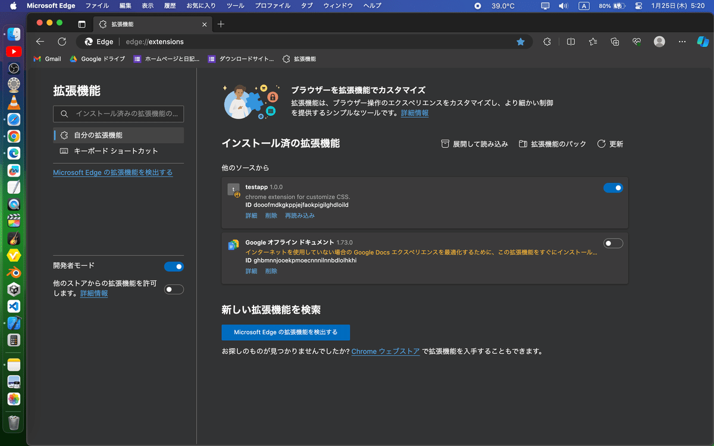Viewport: 714px width, 446px height.
Task: Open the ツール menu
Action: coord(236,6)
